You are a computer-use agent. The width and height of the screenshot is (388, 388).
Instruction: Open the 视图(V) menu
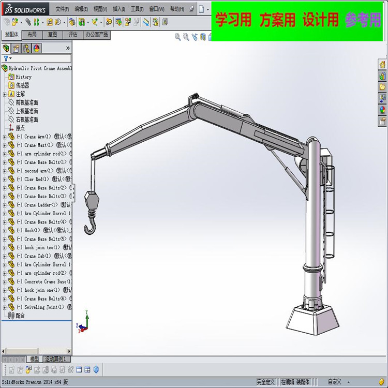tap(100, 9)
